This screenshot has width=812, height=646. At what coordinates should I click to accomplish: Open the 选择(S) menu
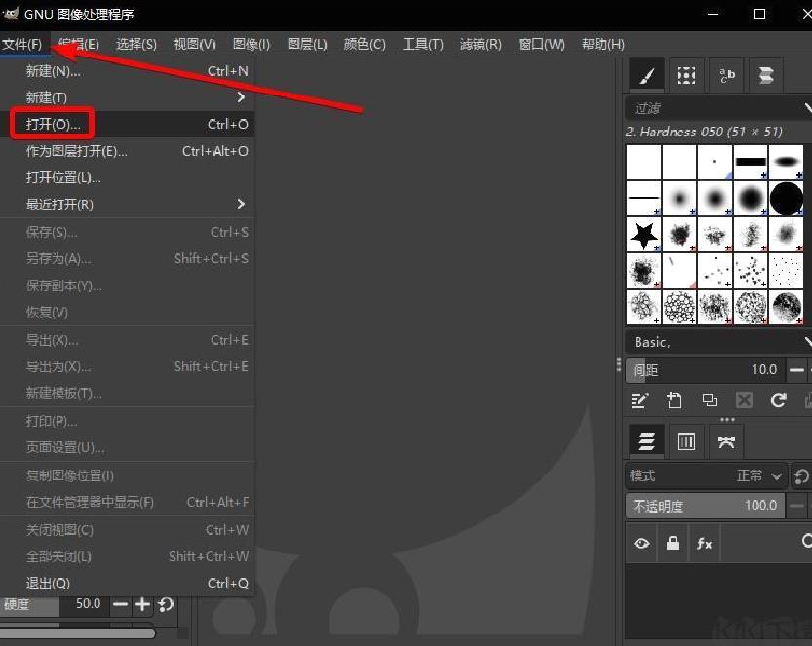tap(136, 44)
